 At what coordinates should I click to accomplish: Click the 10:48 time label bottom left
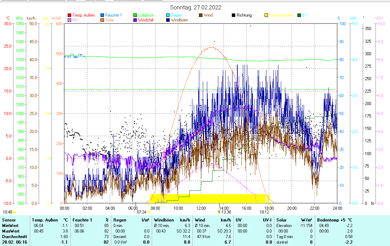point(8,212)
